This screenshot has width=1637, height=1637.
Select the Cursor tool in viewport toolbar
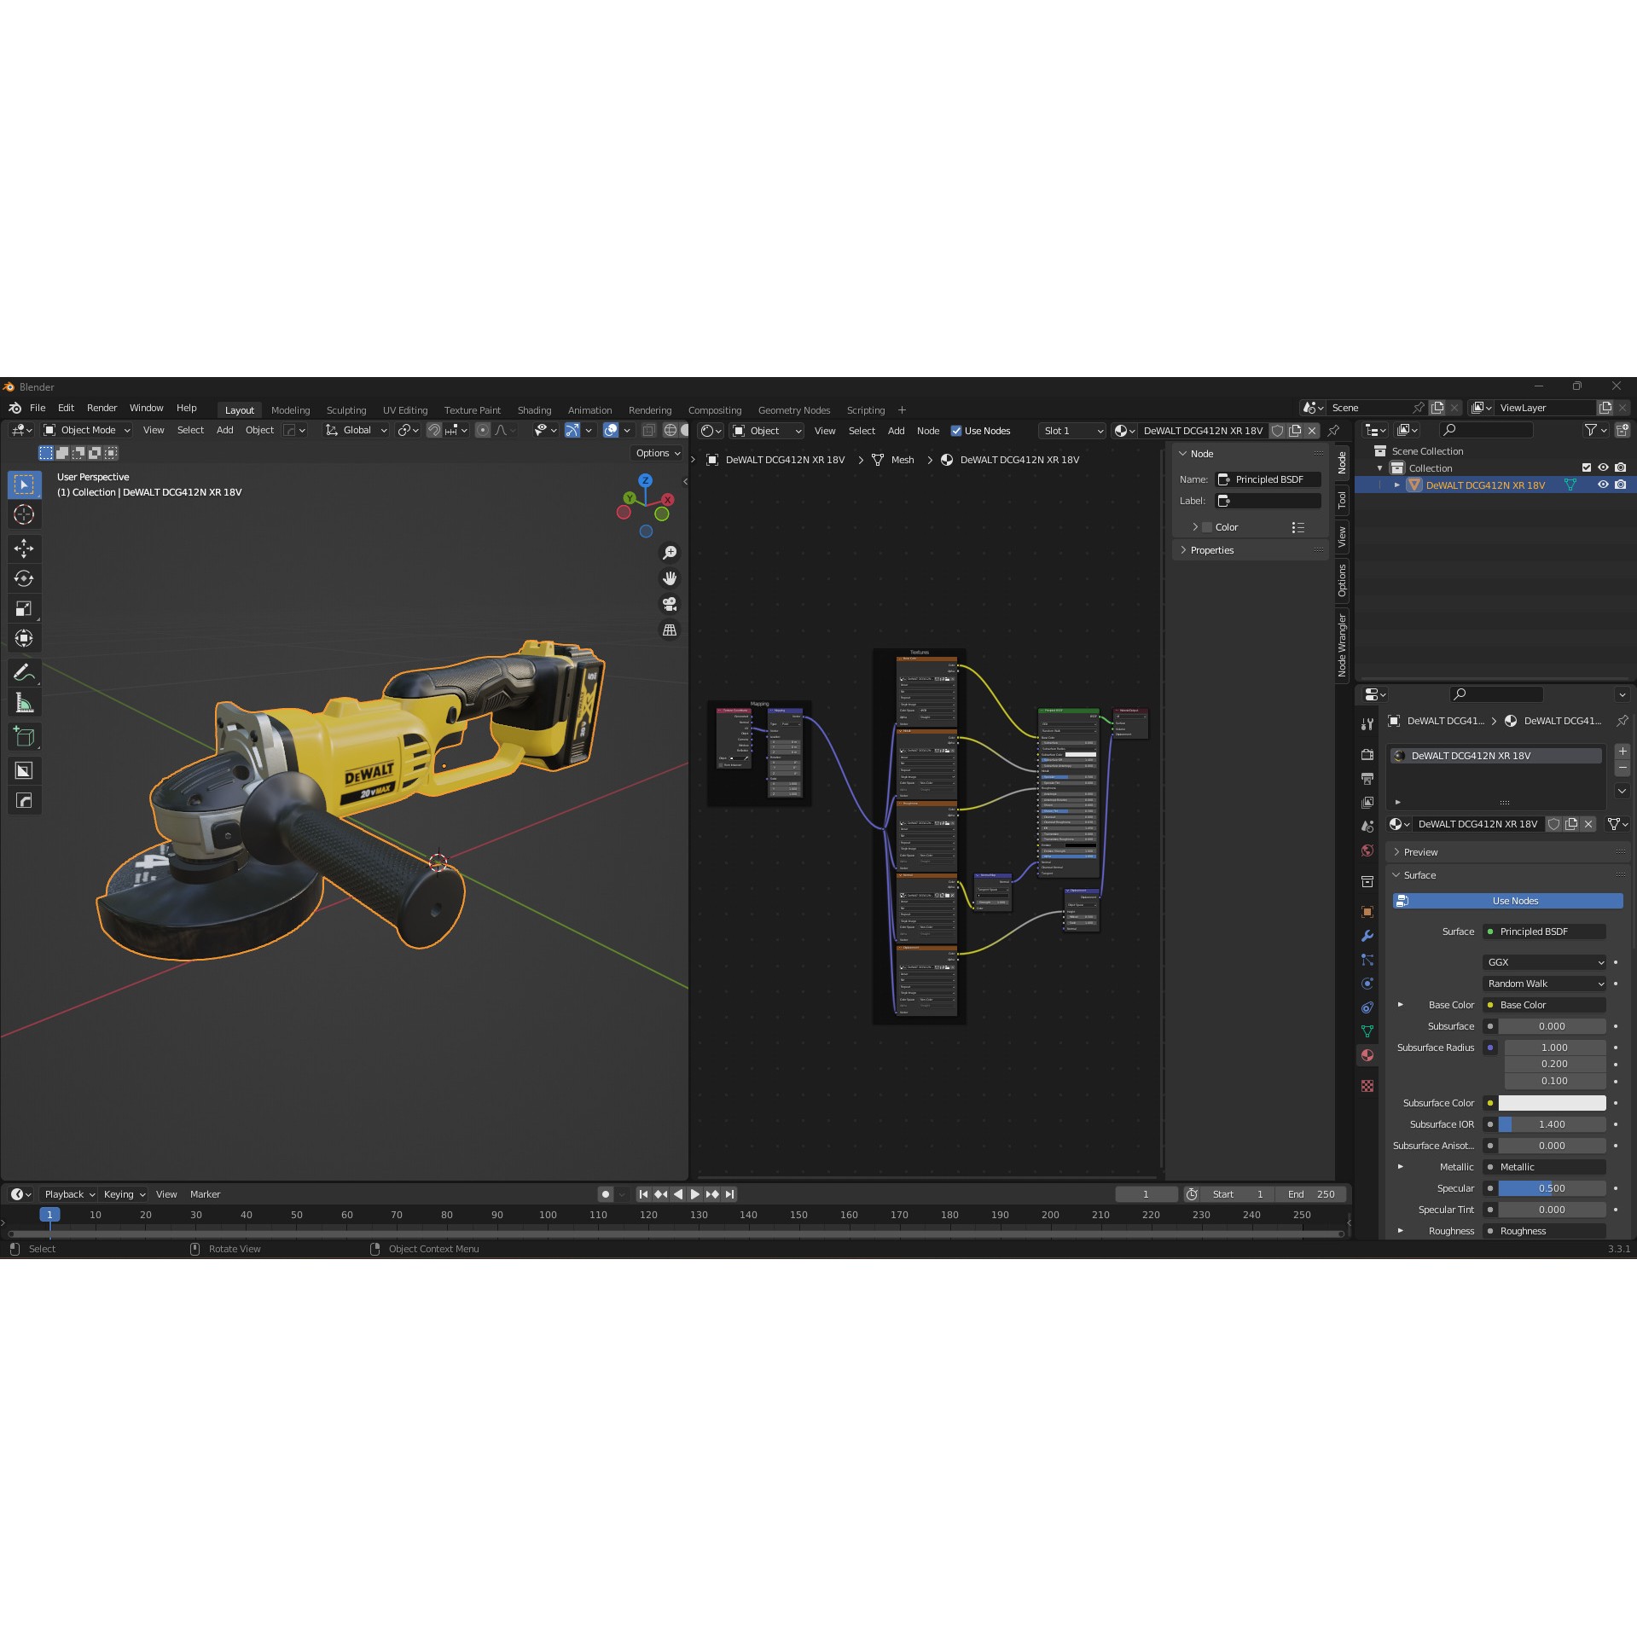tap(24, 514)
